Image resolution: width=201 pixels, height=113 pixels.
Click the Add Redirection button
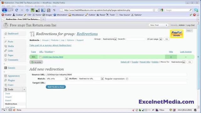tap(56, 87)
